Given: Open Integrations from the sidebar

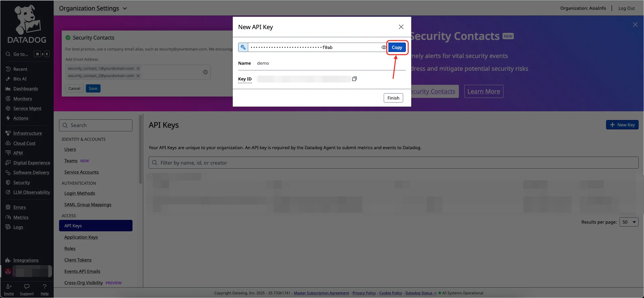Looking at the screenshot, I should click(25, 260).
